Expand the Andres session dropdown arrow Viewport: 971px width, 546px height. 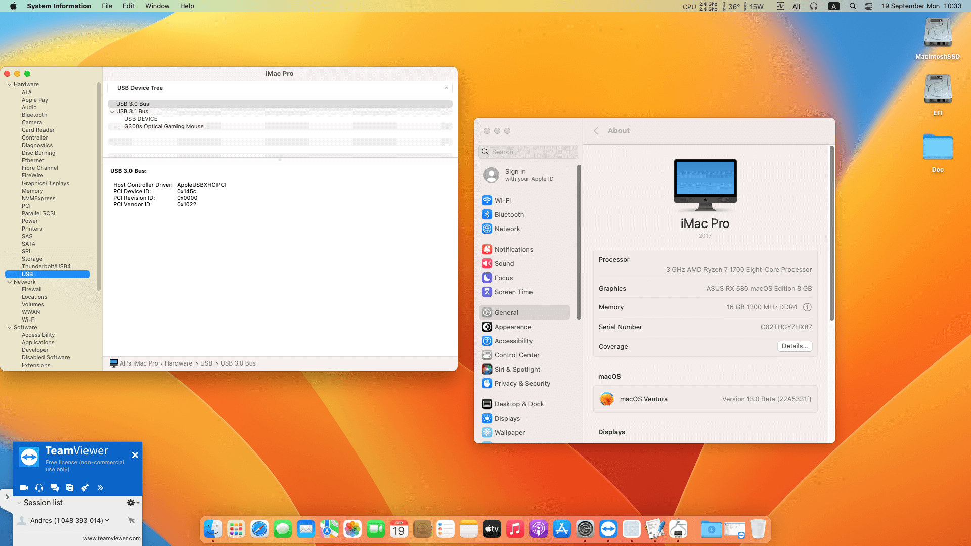107,520
